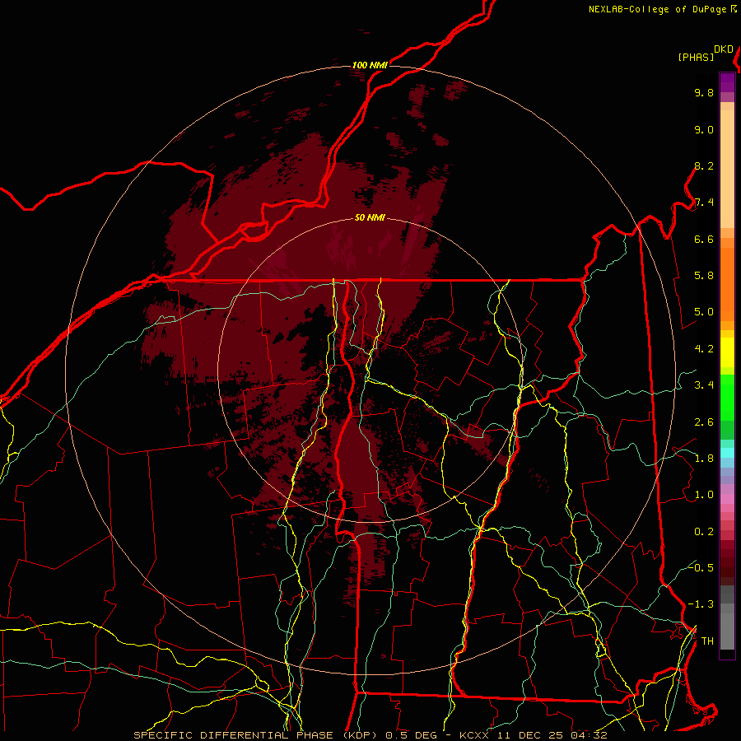Pick the 9.0 legend value
741x741 pixels.
(704, 129)
